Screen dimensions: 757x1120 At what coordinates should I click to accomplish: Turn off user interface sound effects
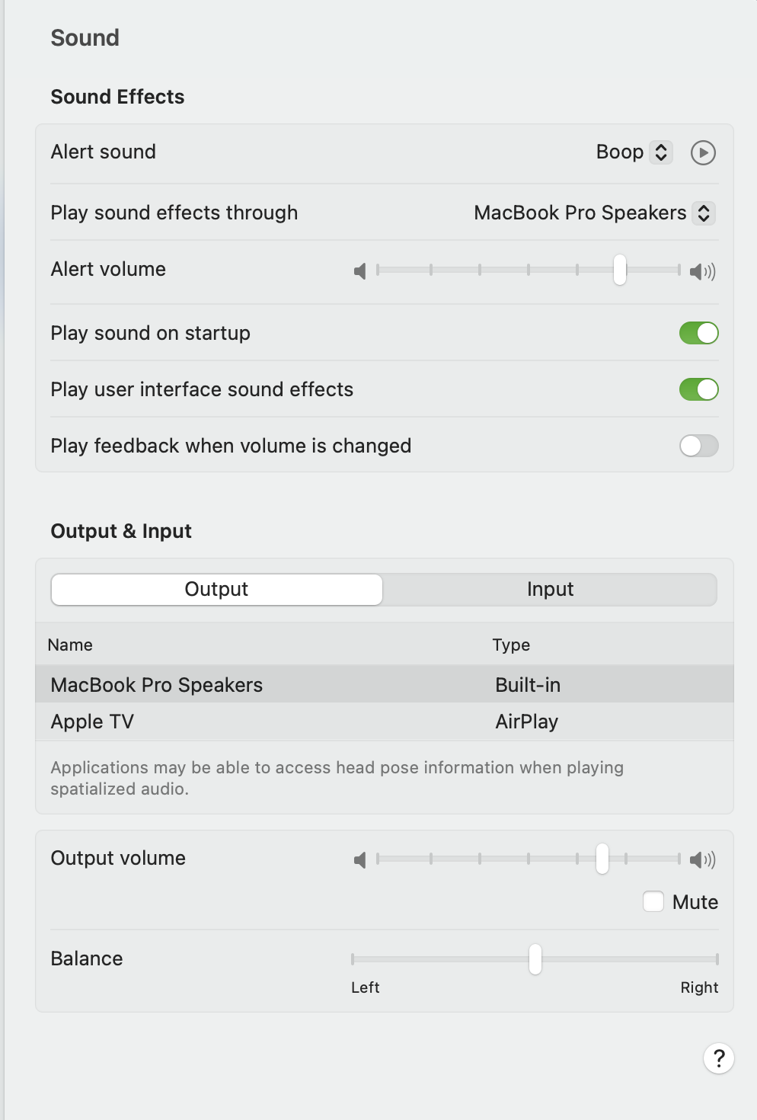point(698,389)
